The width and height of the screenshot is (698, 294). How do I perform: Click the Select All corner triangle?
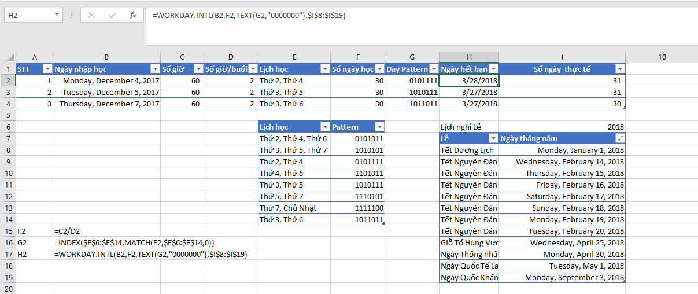tap(10, 57)
